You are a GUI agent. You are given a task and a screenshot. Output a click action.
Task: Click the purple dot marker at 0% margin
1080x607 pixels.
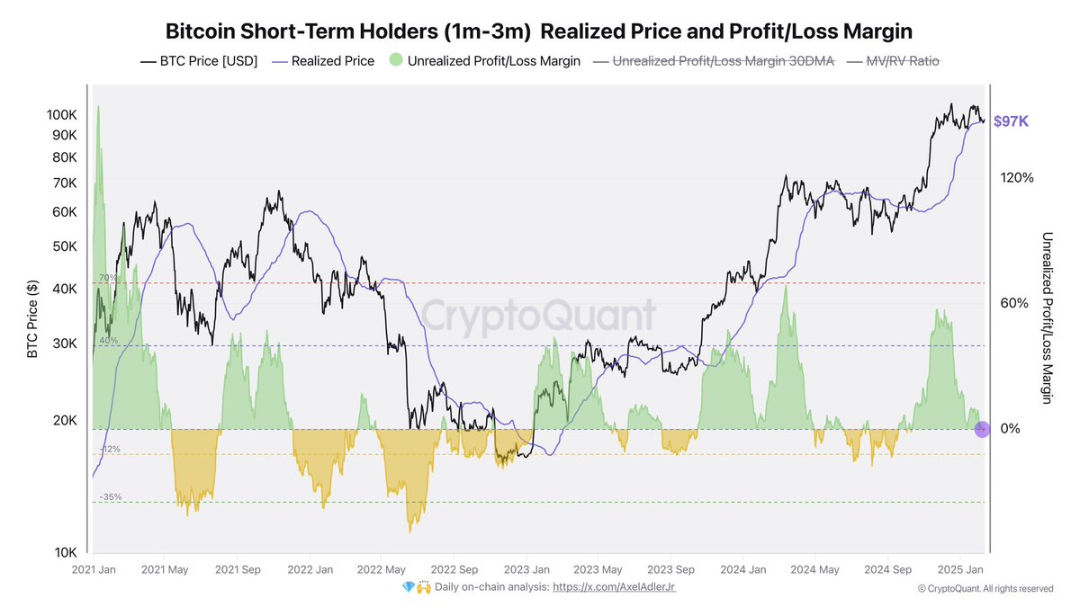[x=982, y=430]
